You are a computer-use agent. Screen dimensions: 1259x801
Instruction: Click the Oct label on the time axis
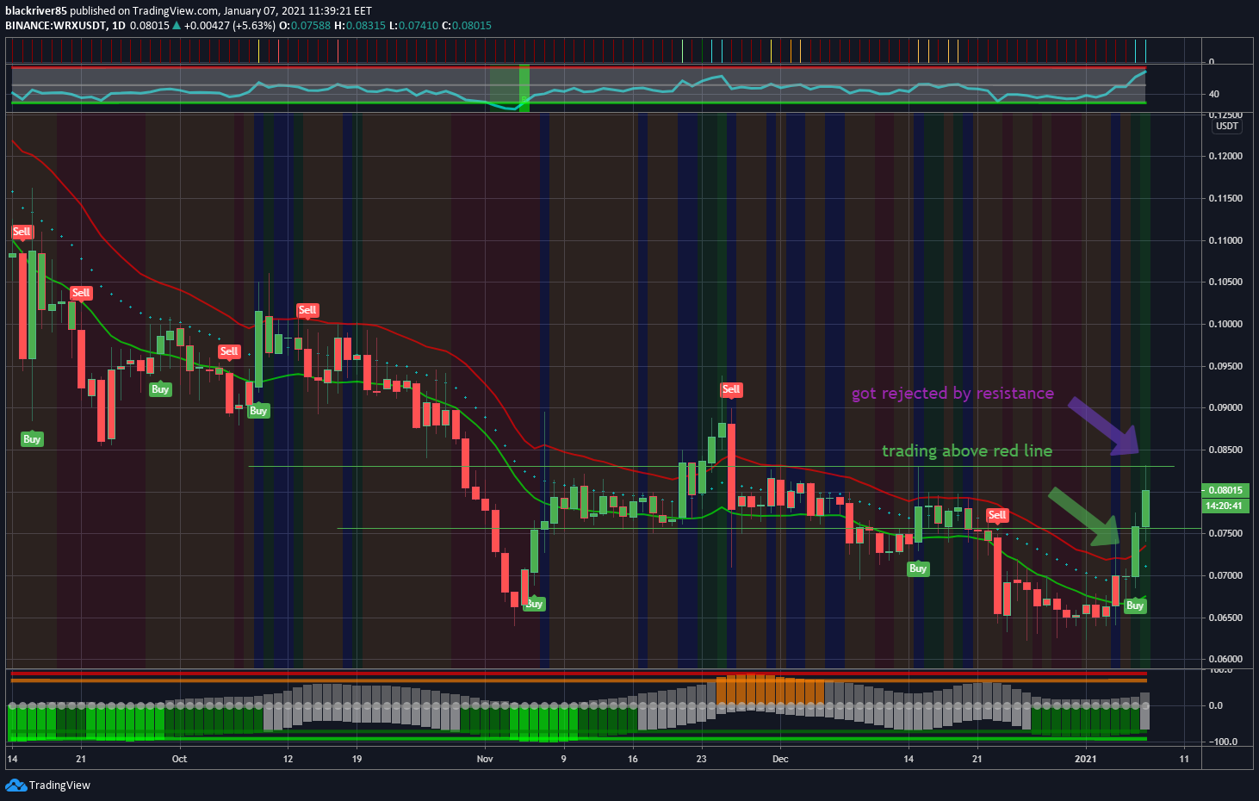[179, 759]
